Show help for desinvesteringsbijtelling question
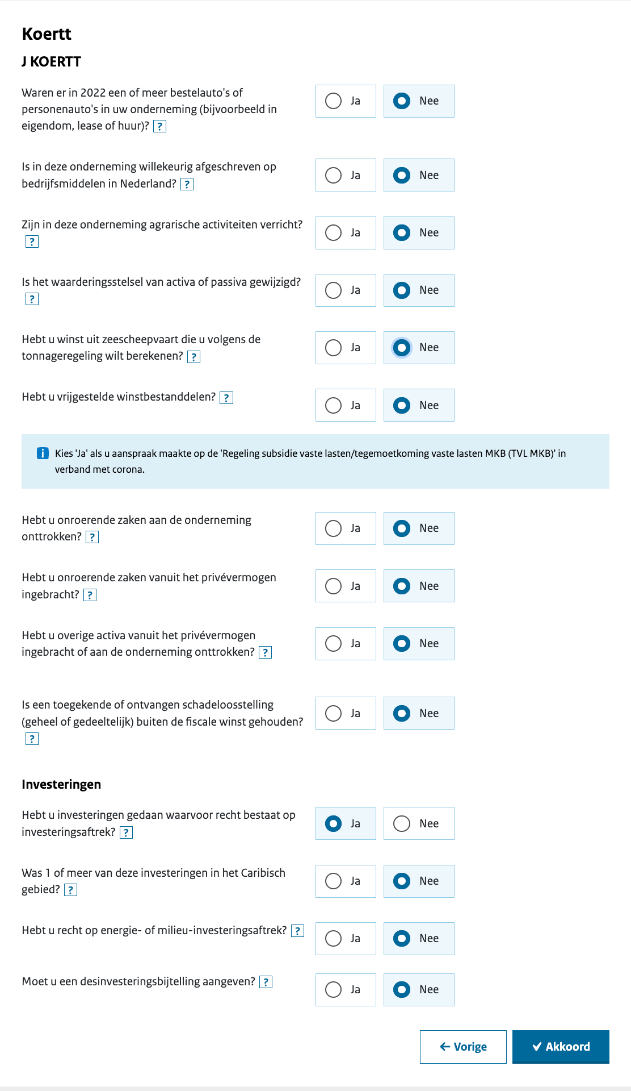This screenshot has height=1091, width=631. click(266, 982)
